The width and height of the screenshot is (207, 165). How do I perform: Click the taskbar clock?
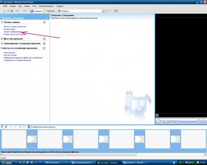[203, 163]
